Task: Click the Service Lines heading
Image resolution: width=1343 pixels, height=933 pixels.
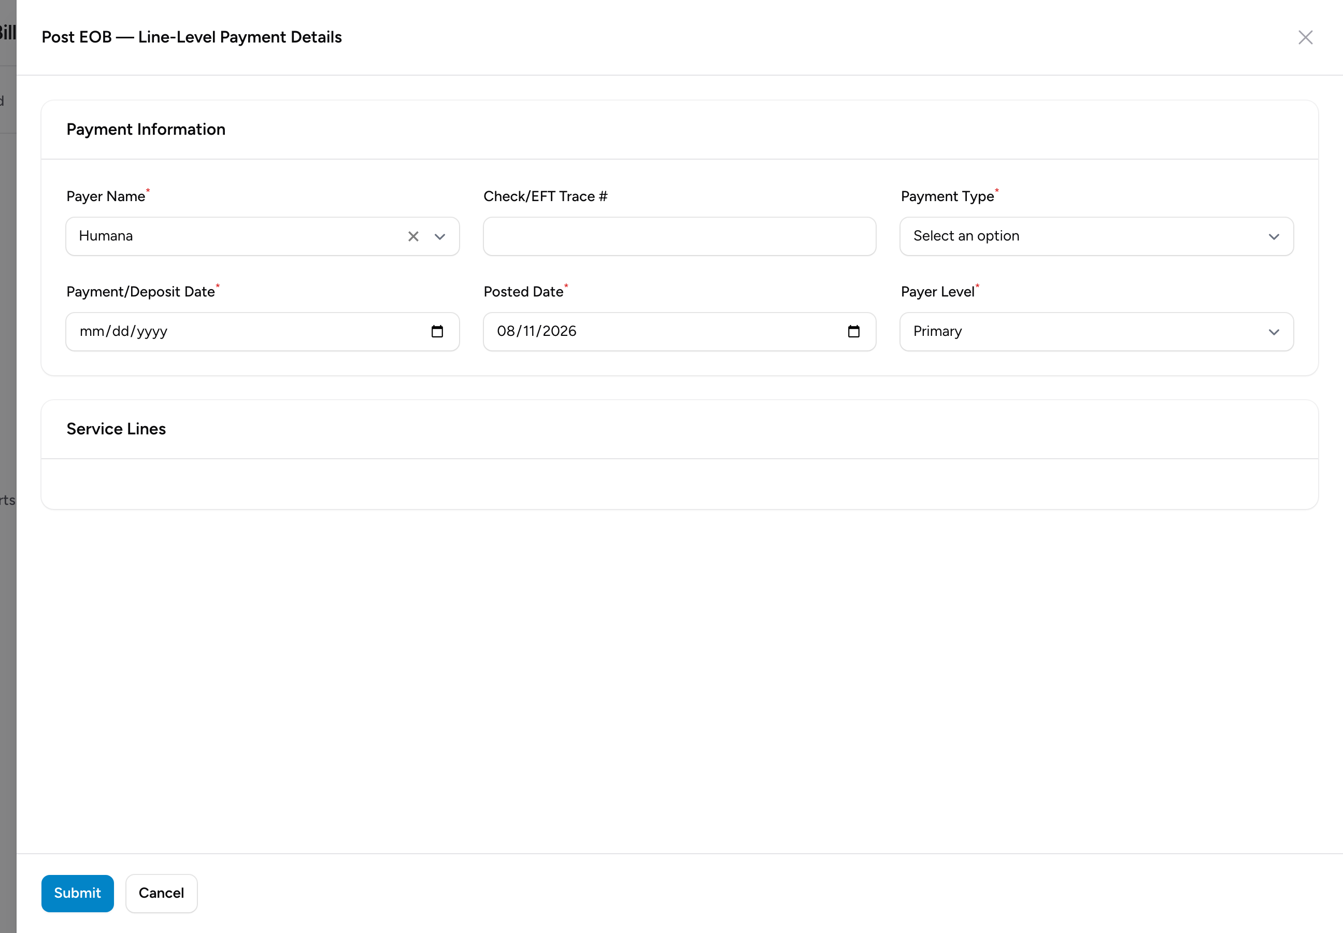Action: click(x=116, y=429)
